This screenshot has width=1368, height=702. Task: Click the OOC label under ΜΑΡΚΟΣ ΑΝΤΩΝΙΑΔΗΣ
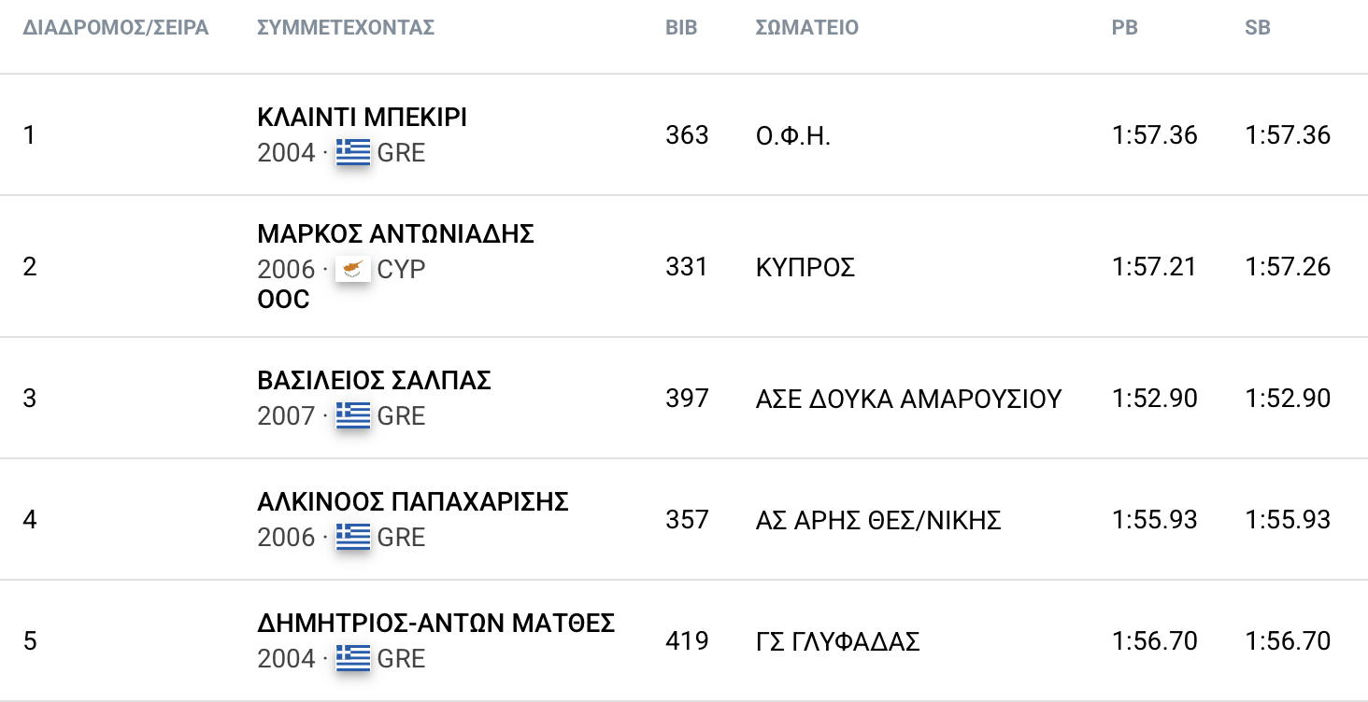point(283,301)
